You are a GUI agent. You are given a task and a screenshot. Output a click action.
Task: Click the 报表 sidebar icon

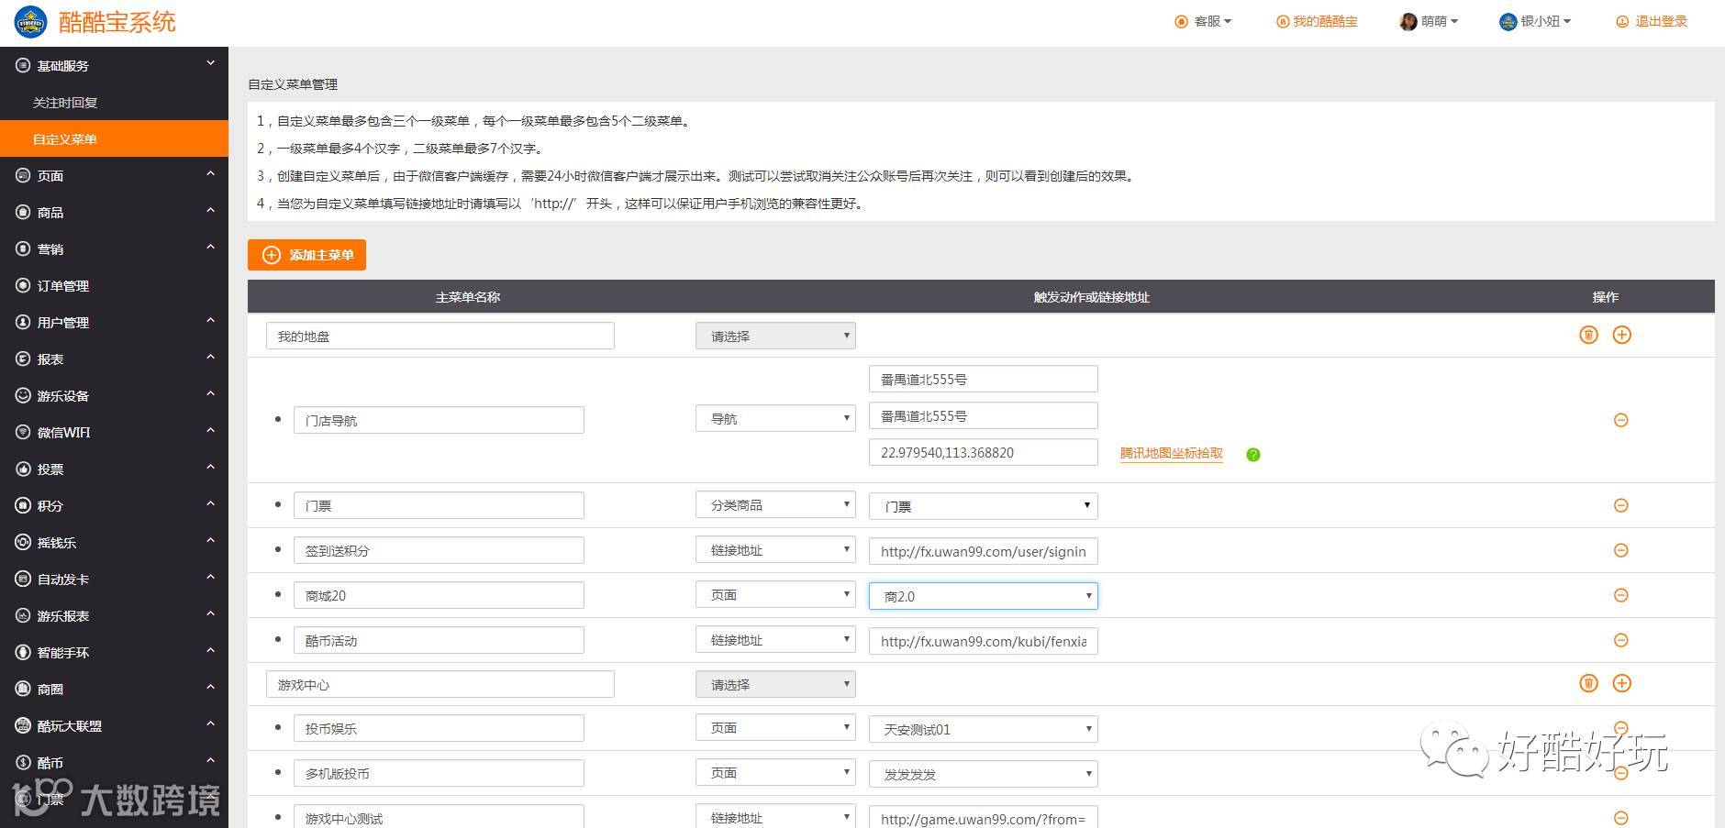(x=23, y=359)
